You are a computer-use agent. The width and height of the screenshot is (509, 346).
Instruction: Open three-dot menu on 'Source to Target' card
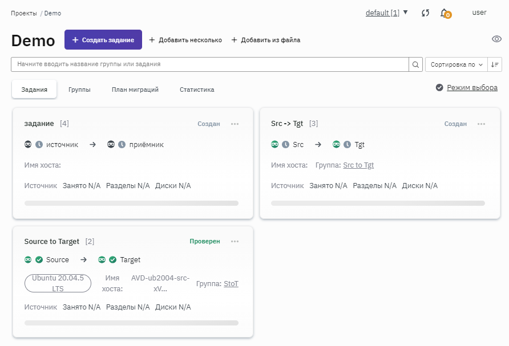(235, 242)
